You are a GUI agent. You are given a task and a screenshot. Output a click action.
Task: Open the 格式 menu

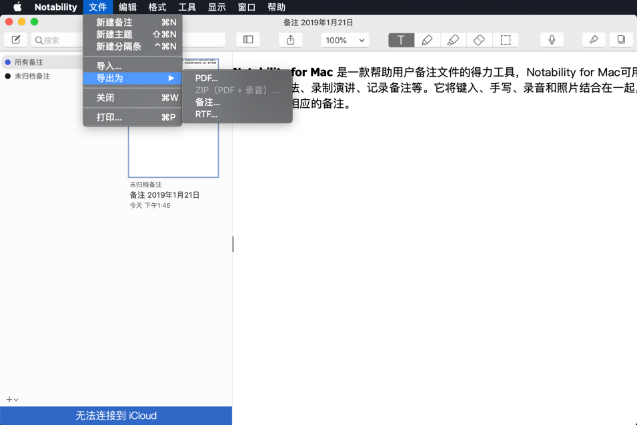pyautogui.click(x=157, y=7)
